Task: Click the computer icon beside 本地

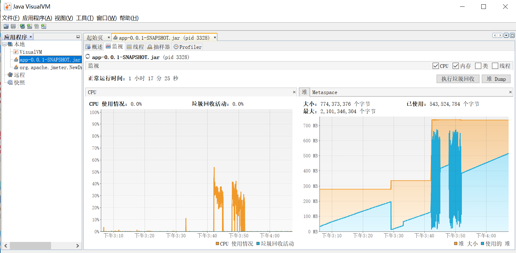Action: coord(10,44)
